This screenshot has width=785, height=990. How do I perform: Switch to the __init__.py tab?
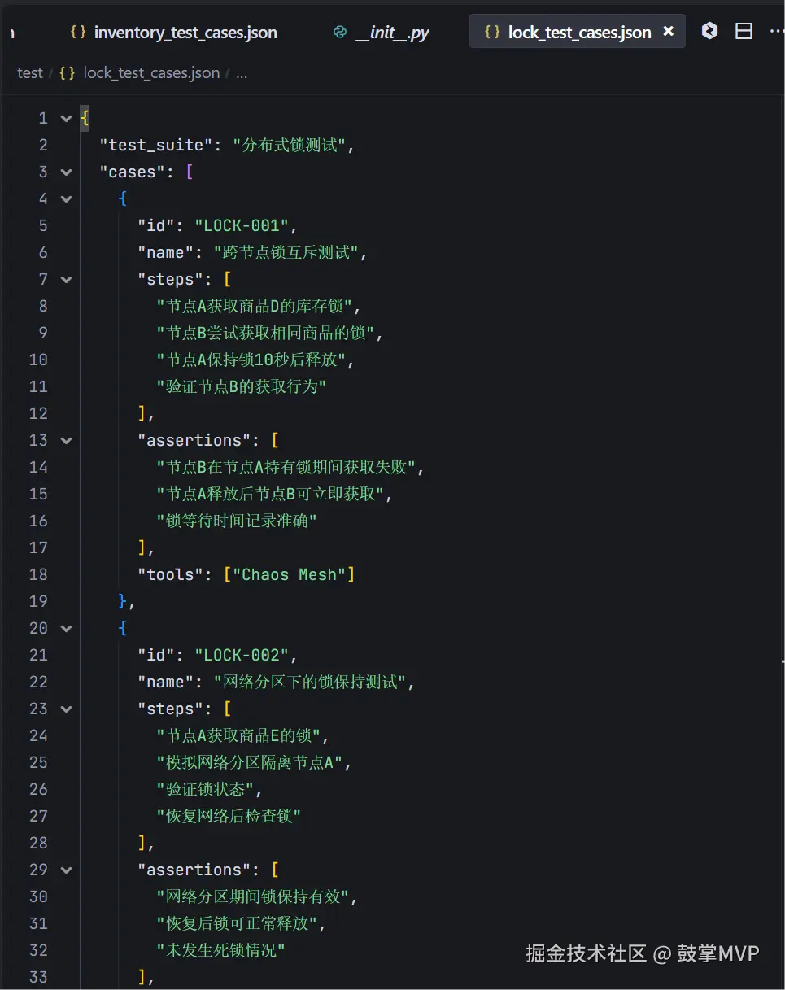coord(390,32)
